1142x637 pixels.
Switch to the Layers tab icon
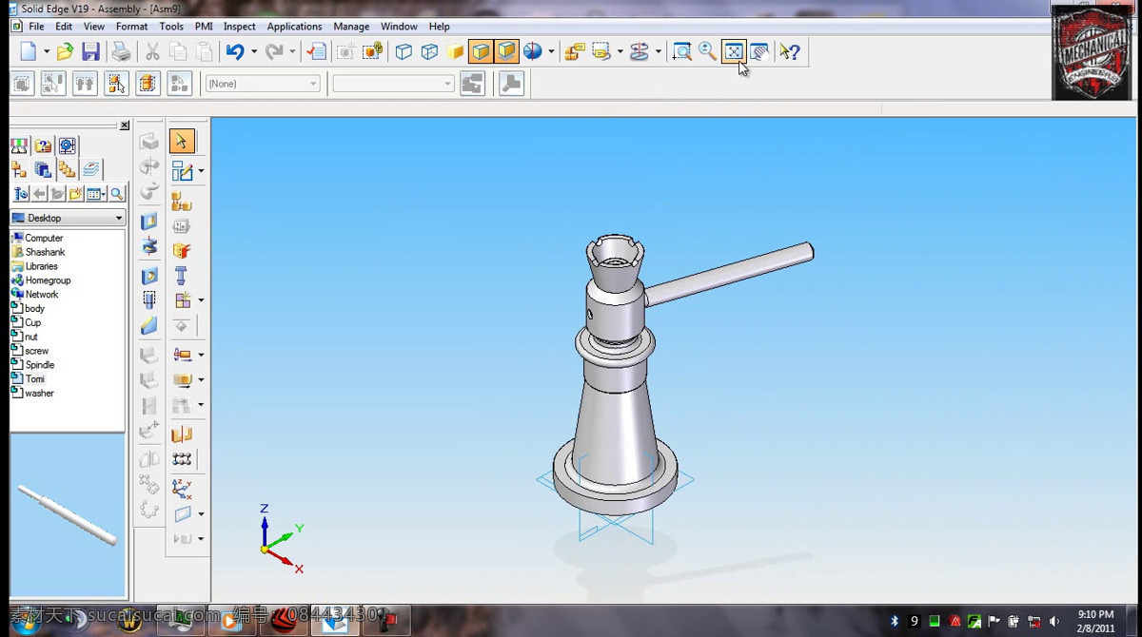[90, 169]
